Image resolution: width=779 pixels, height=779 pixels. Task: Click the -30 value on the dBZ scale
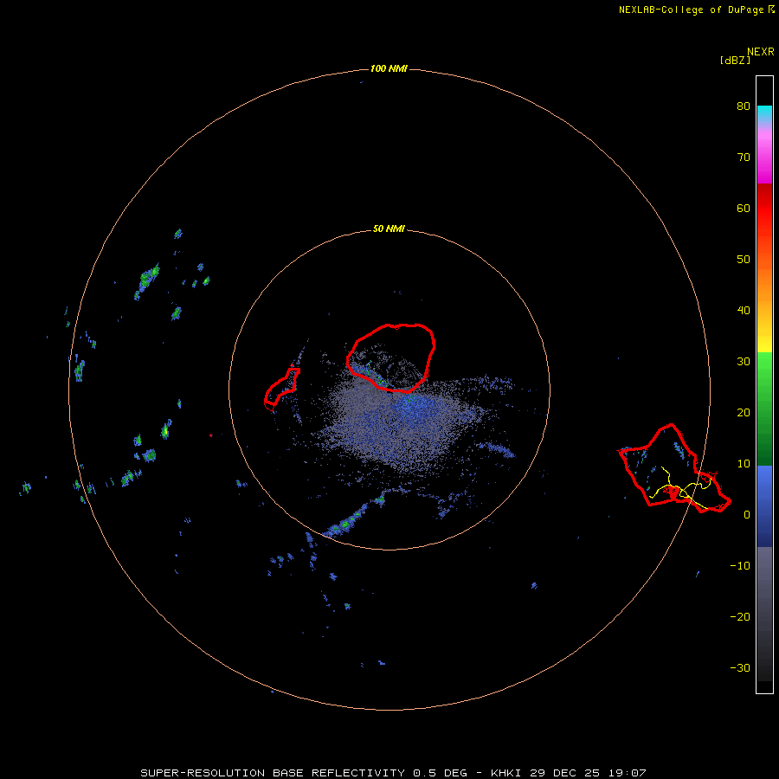740,667
